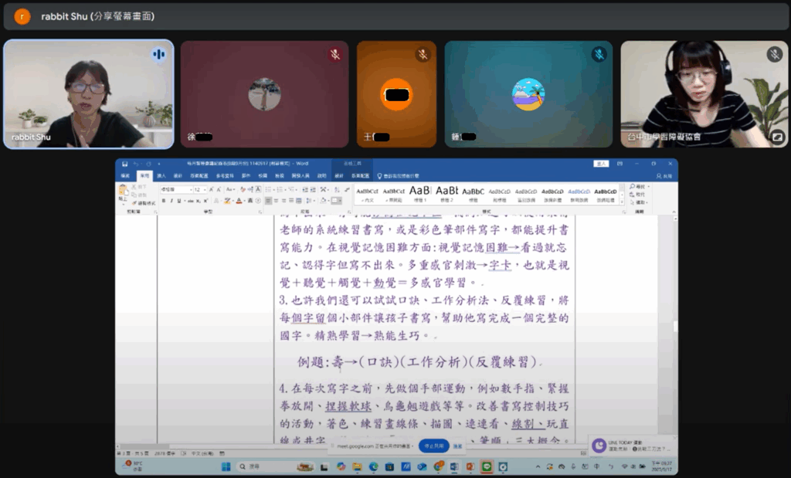
Task: Open LINE app from the taskbar
Action: click(x=487, y=466)
